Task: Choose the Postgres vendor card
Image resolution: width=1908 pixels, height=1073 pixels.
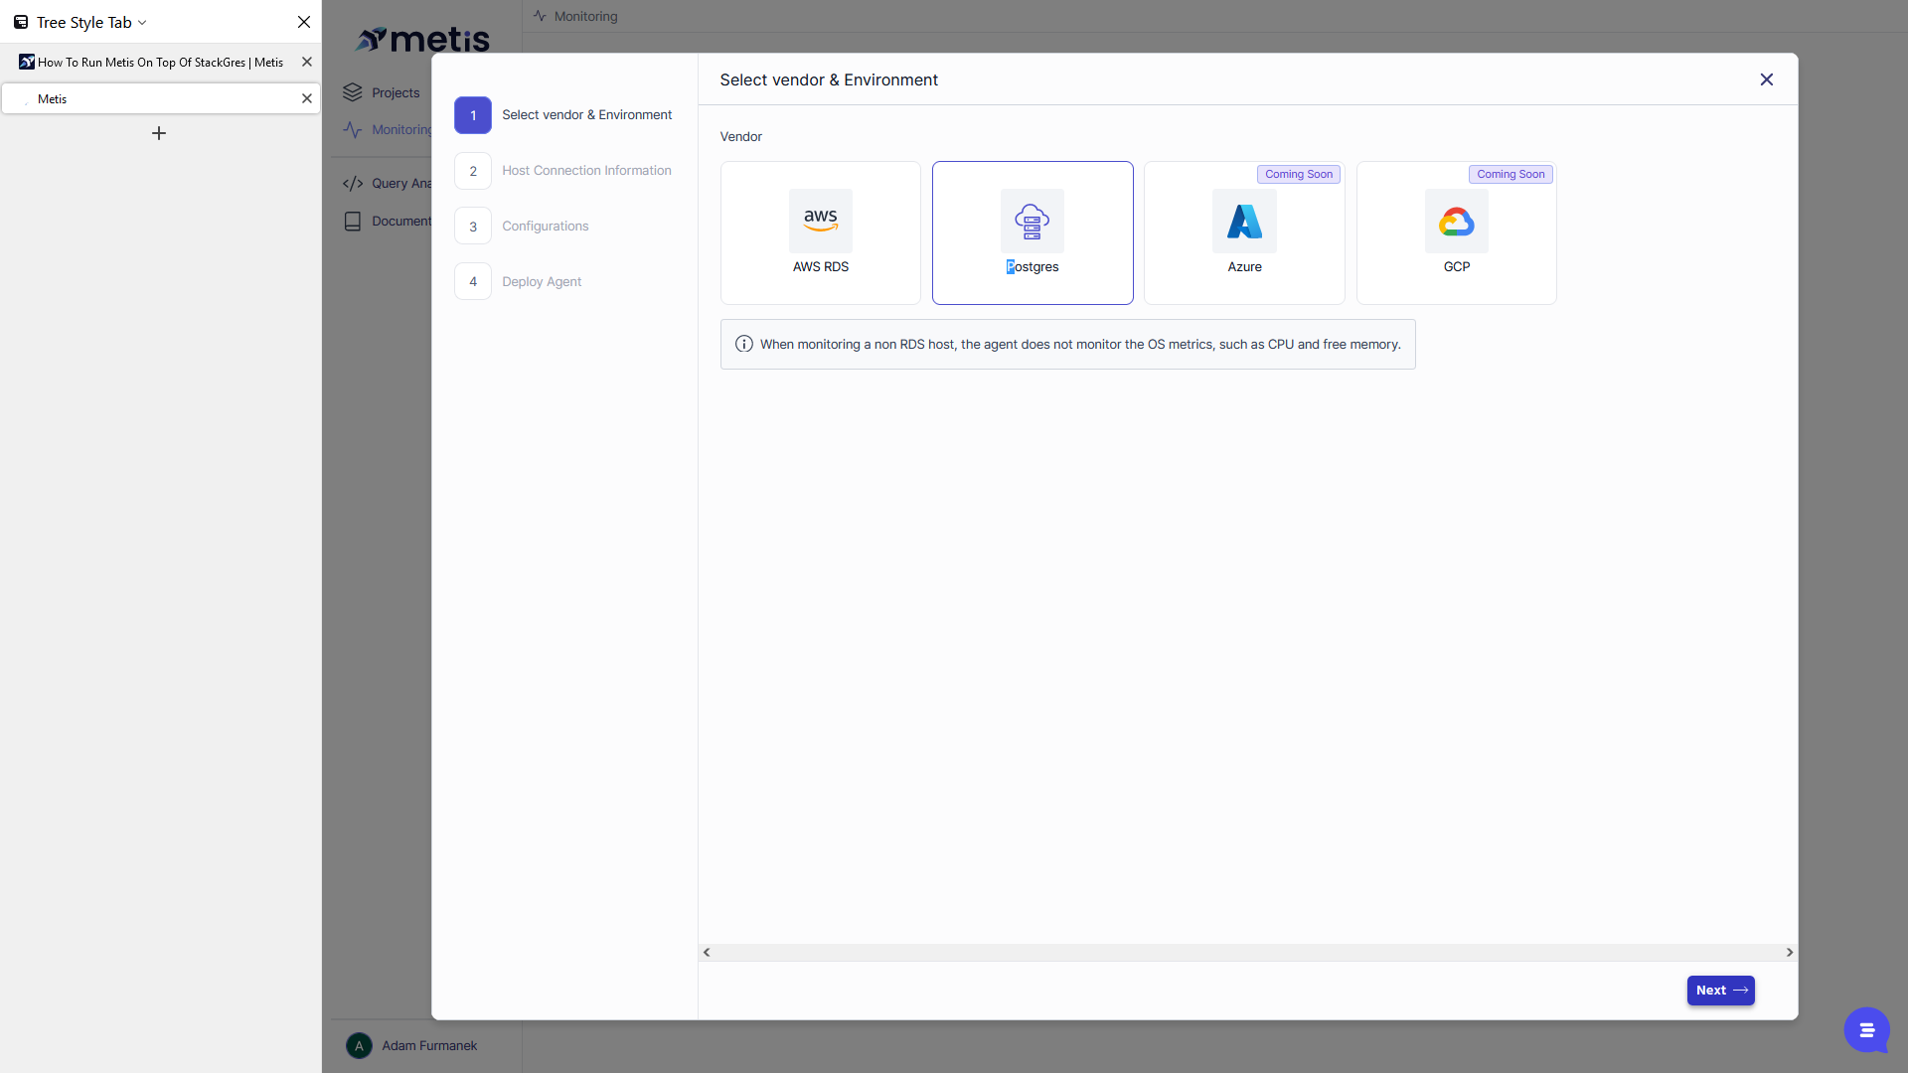Action: click(1033, 232)
